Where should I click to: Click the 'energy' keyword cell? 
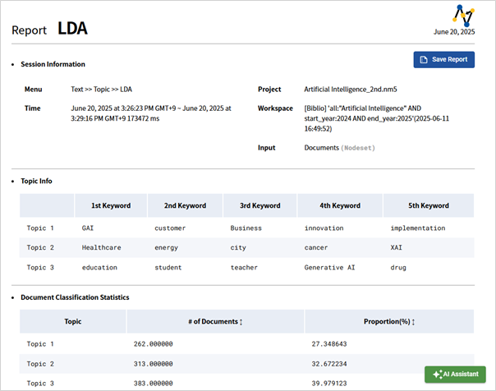pyautogui.click(x=167, y=248)
